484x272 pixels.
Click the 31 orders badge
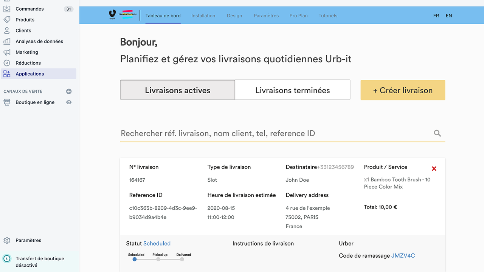pos(68,9)
